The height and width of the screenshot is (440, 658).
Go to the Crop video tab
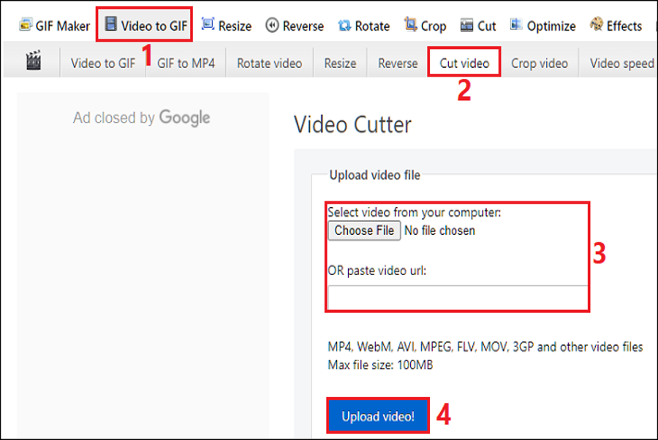point(540,63)
